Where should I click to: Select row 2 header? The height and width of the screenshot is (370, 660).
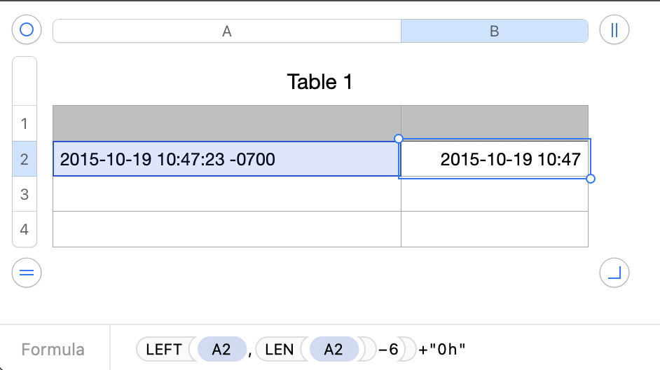click(x=25, y=159)
